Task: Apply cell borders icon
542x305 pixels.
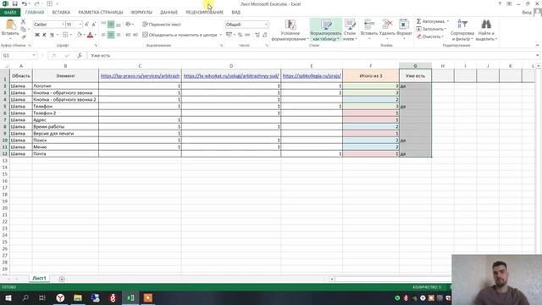Action: pos(65,35)
